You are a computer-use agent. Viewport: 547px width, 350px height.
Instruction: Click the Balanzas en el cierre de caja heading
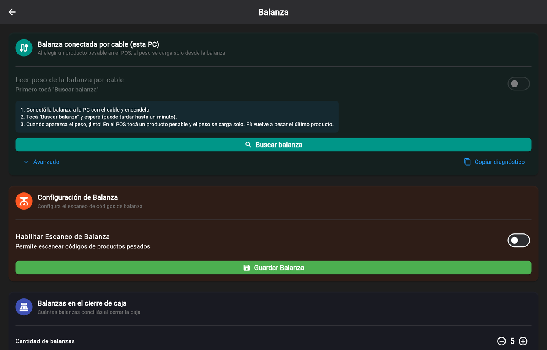coord(82,303)
